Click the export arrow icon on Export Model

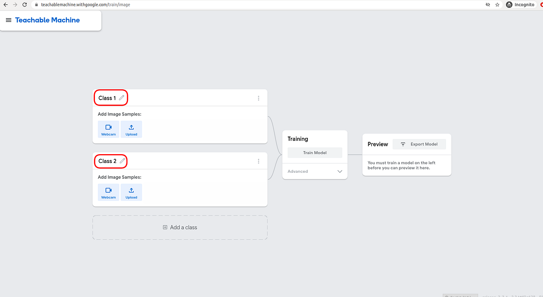(x=402, y=144)
